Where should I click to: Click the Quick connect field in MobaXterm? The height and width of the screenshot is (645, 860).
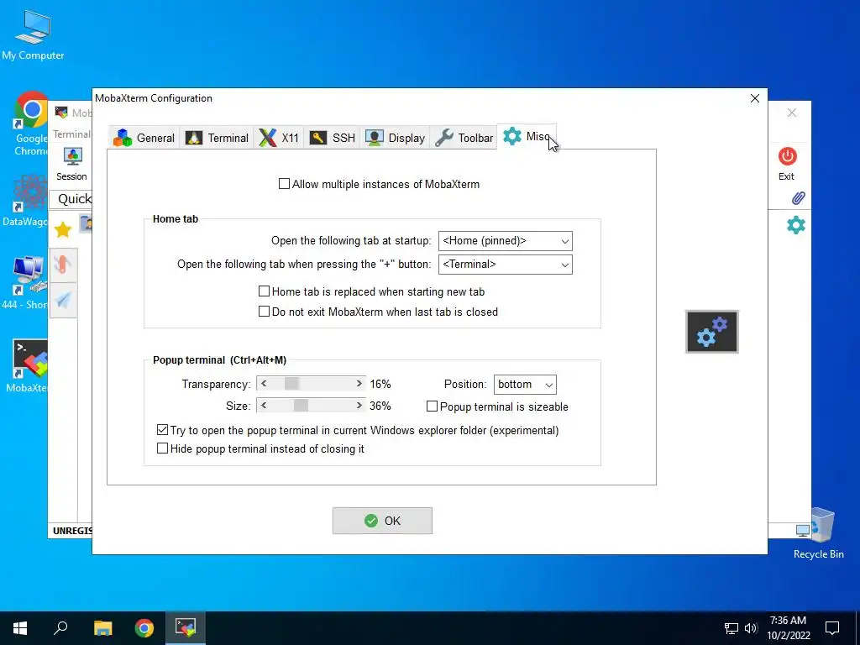71,198
